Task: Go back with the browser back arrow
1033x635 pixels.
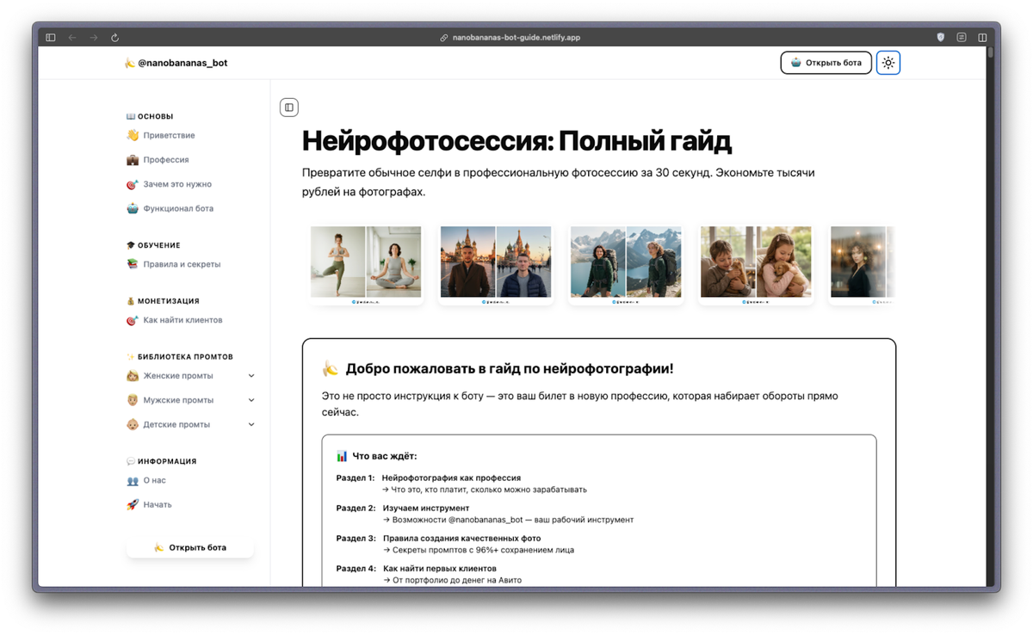Action: (72, 38)
